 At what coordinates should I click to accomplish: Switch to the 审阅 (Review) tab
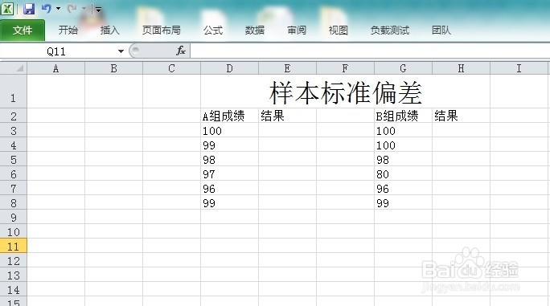[297, 31]
